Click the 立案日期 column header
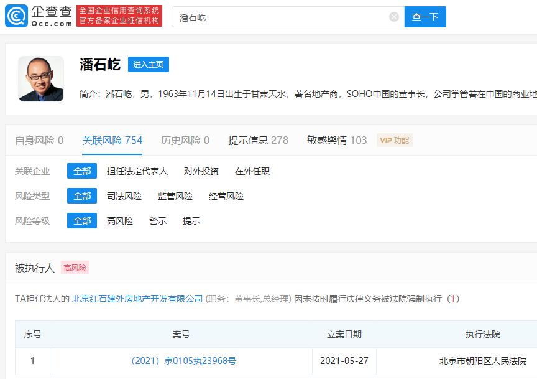The width and height of the screenshot is (537, 379). (344, 334)
